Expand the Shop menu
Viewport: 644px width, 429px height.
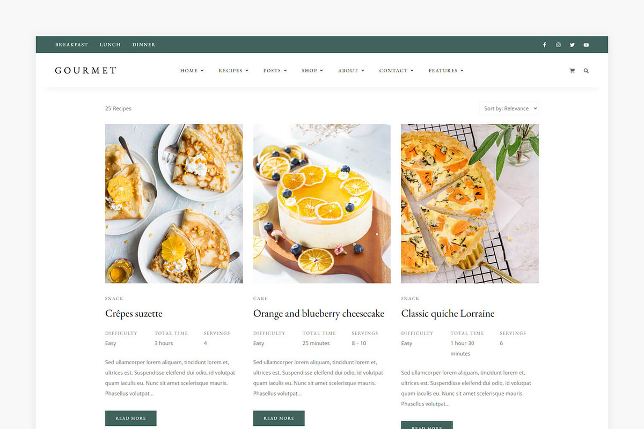(312, 71)
